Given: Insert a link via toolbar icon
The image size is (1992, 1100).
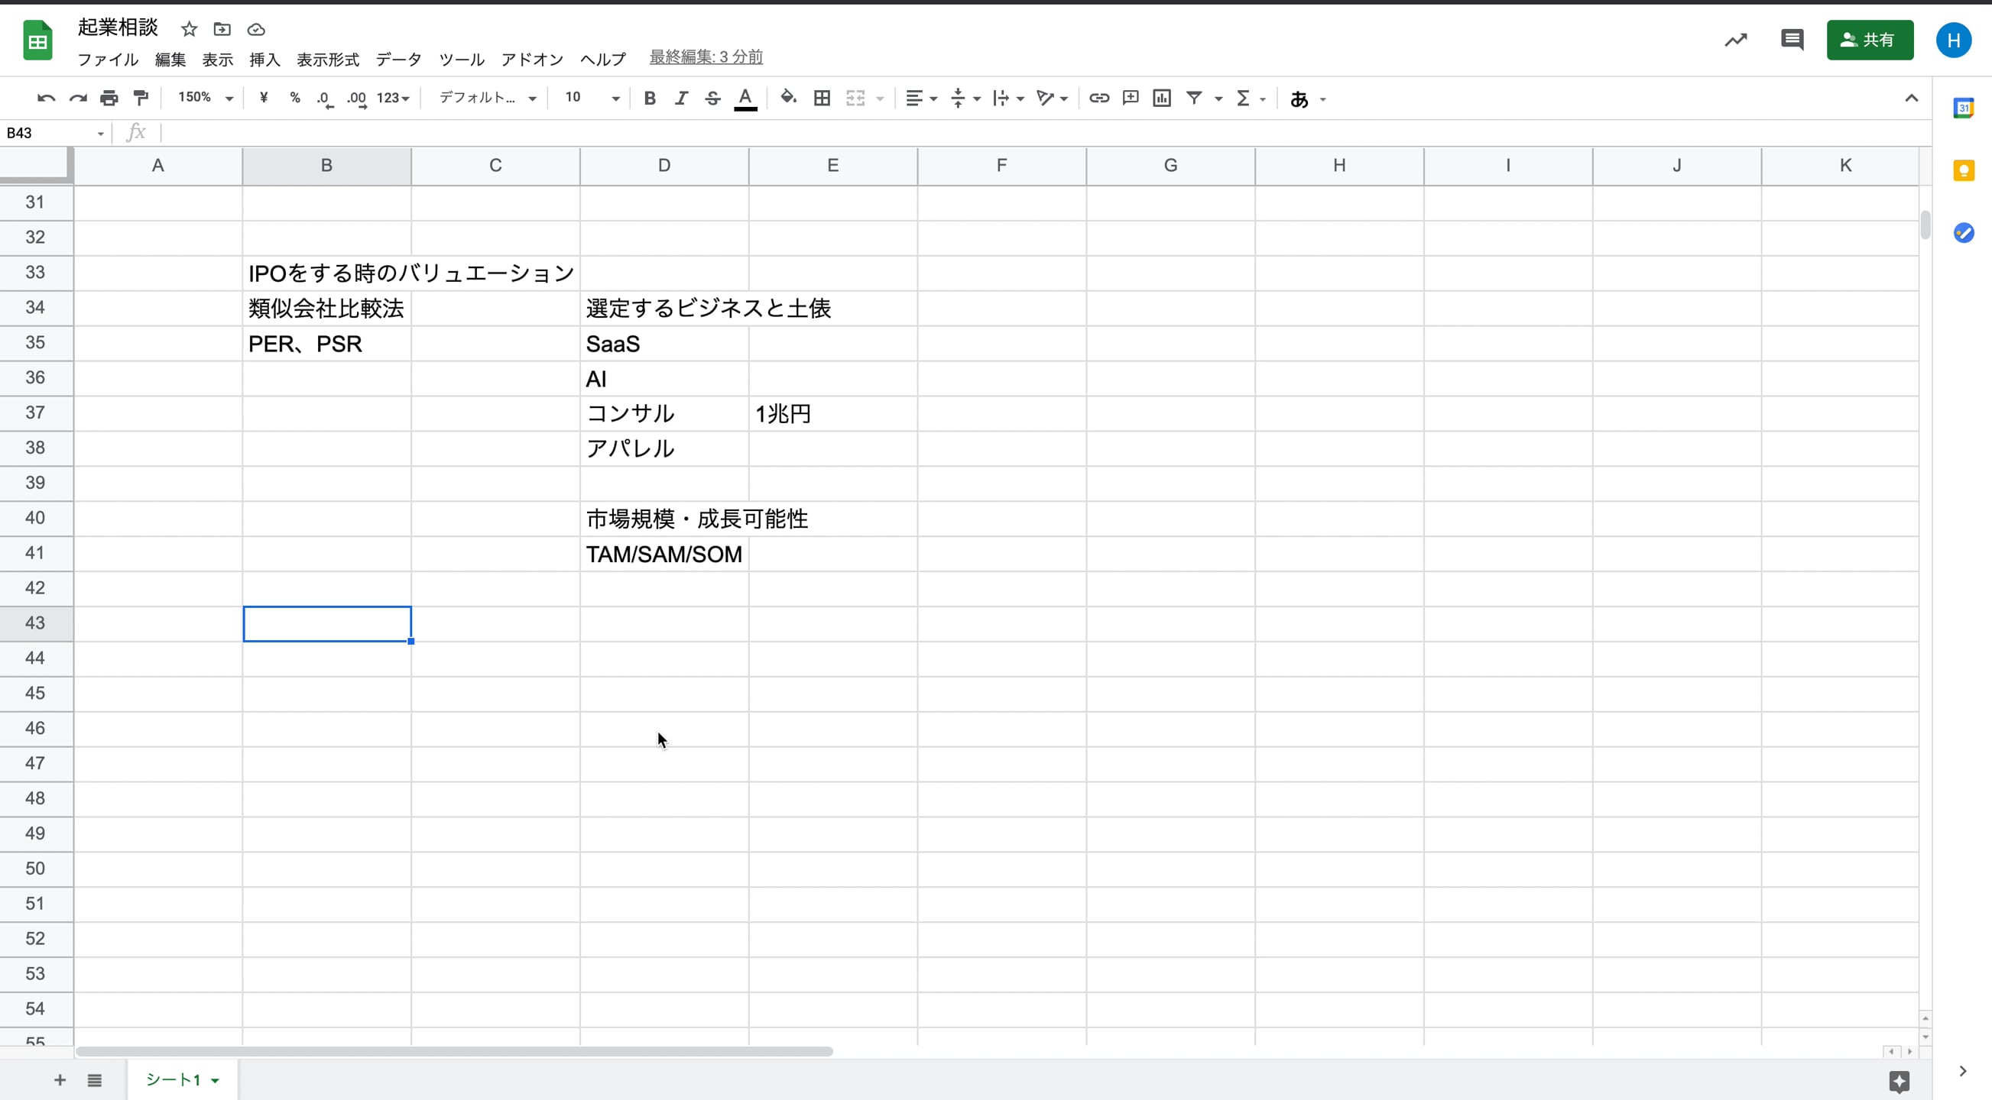Looking at the screenshot, I should 1099,99.
